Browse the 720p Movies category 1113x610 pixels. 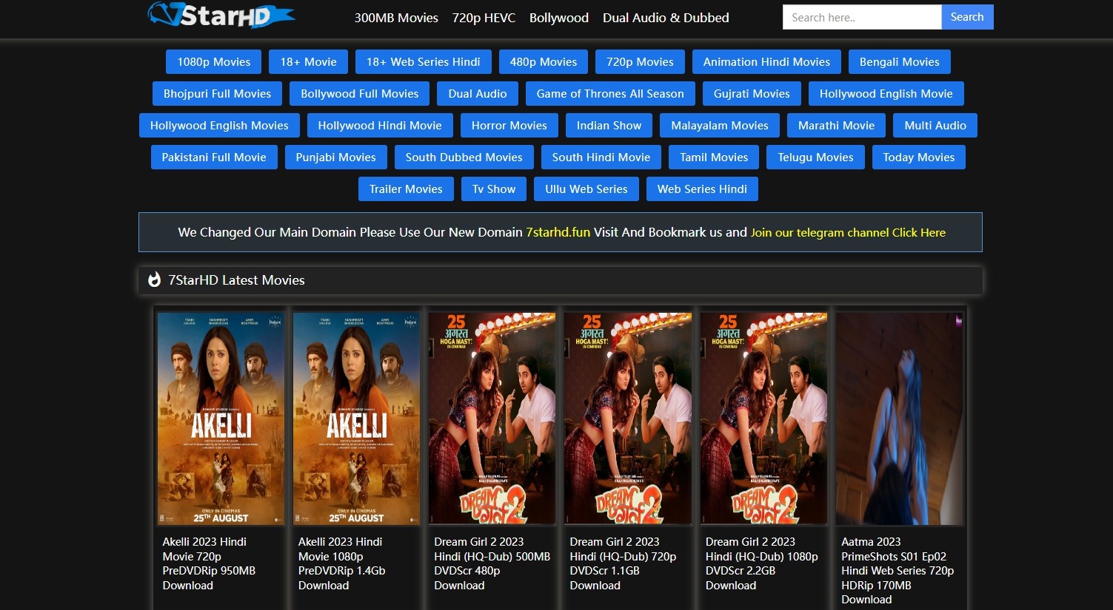(x=640, y=62)
